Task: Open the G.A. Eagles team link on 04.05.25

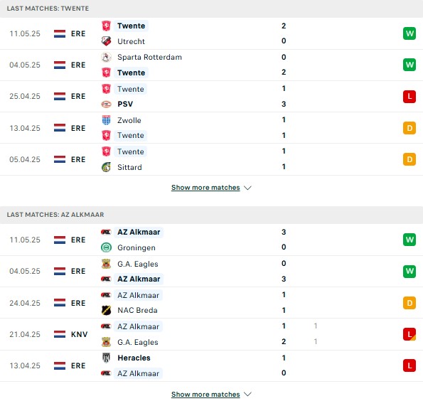Action: pos(138,264)
